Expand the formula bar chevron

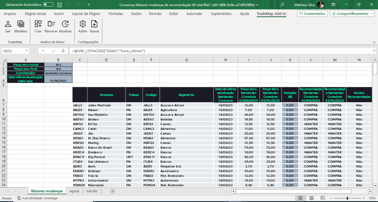[x=374, y=51]
